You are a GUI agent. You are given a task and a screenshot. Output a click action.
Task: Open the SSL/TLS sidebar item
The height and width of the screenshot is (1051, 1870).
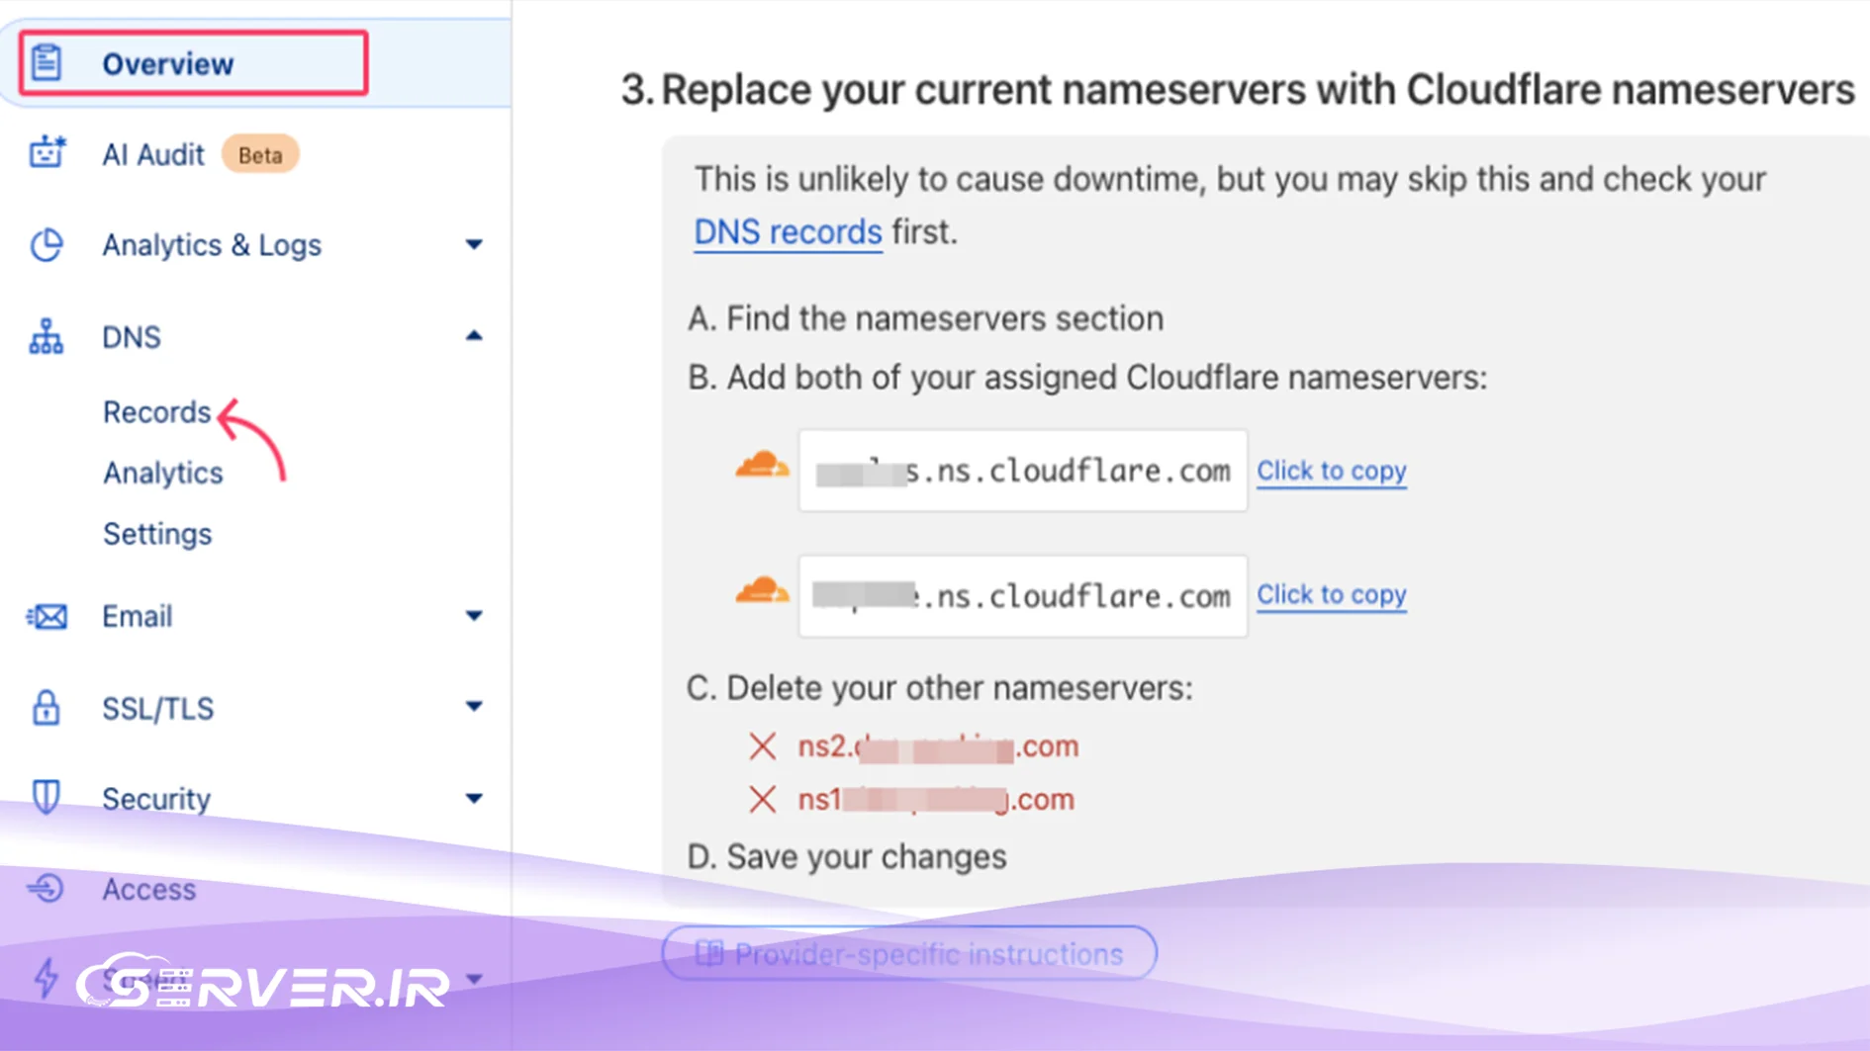[x=158, y=709]
